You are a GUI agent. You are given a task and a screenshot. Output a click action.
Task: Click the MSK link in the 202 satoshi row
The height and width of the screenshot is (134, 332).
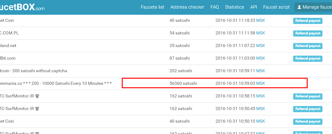260,71
